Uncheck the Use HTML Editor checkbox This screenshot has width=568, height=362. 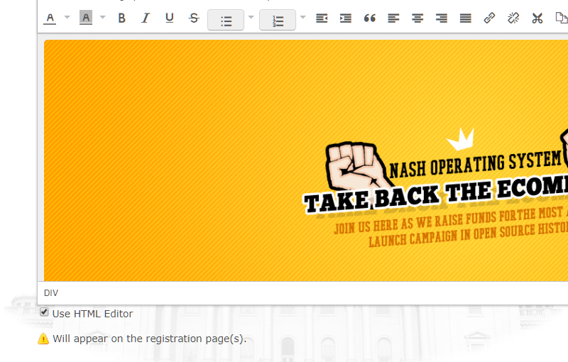[44, 312]
